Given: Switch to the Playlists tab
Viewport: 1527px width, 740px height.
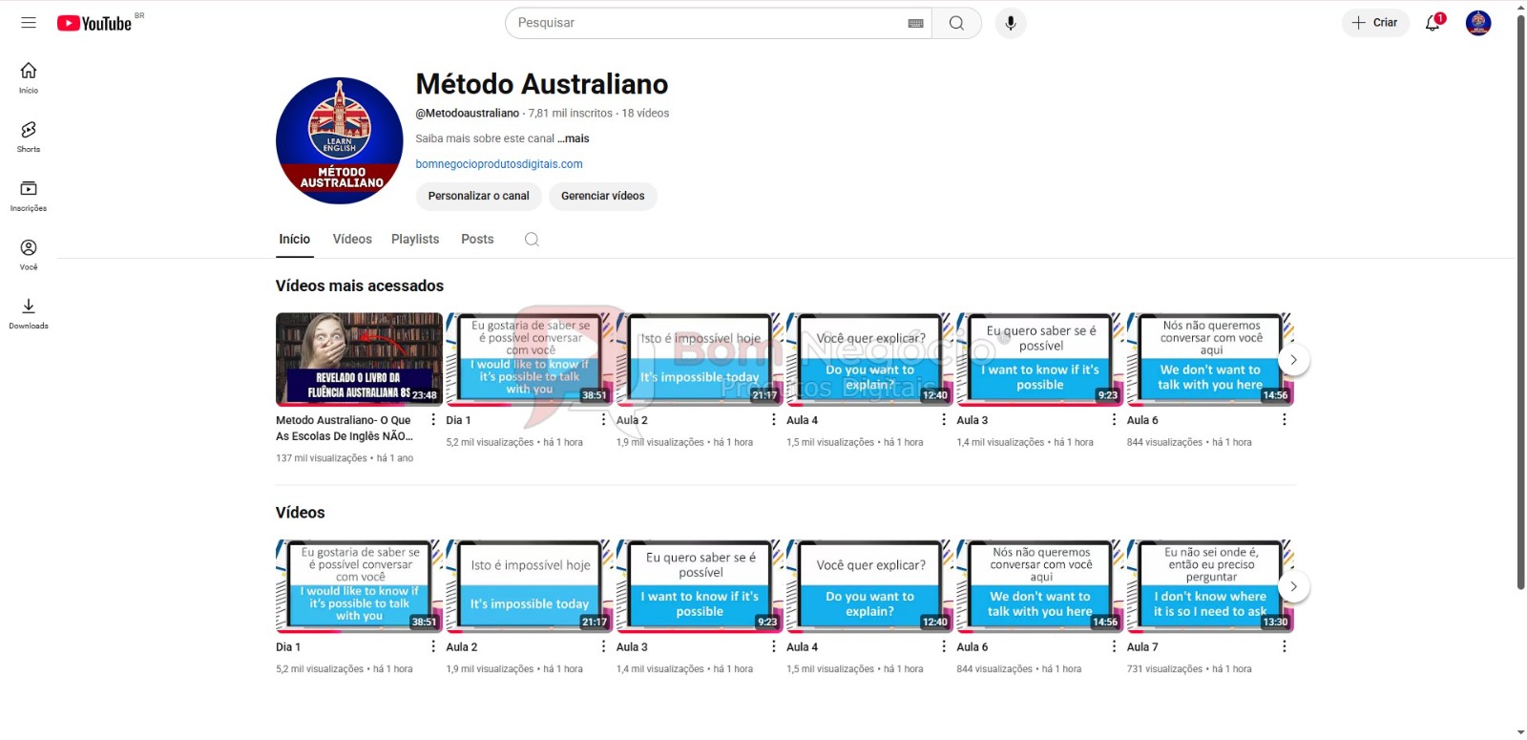Looking at the screenshot, I should pos(415,240).
